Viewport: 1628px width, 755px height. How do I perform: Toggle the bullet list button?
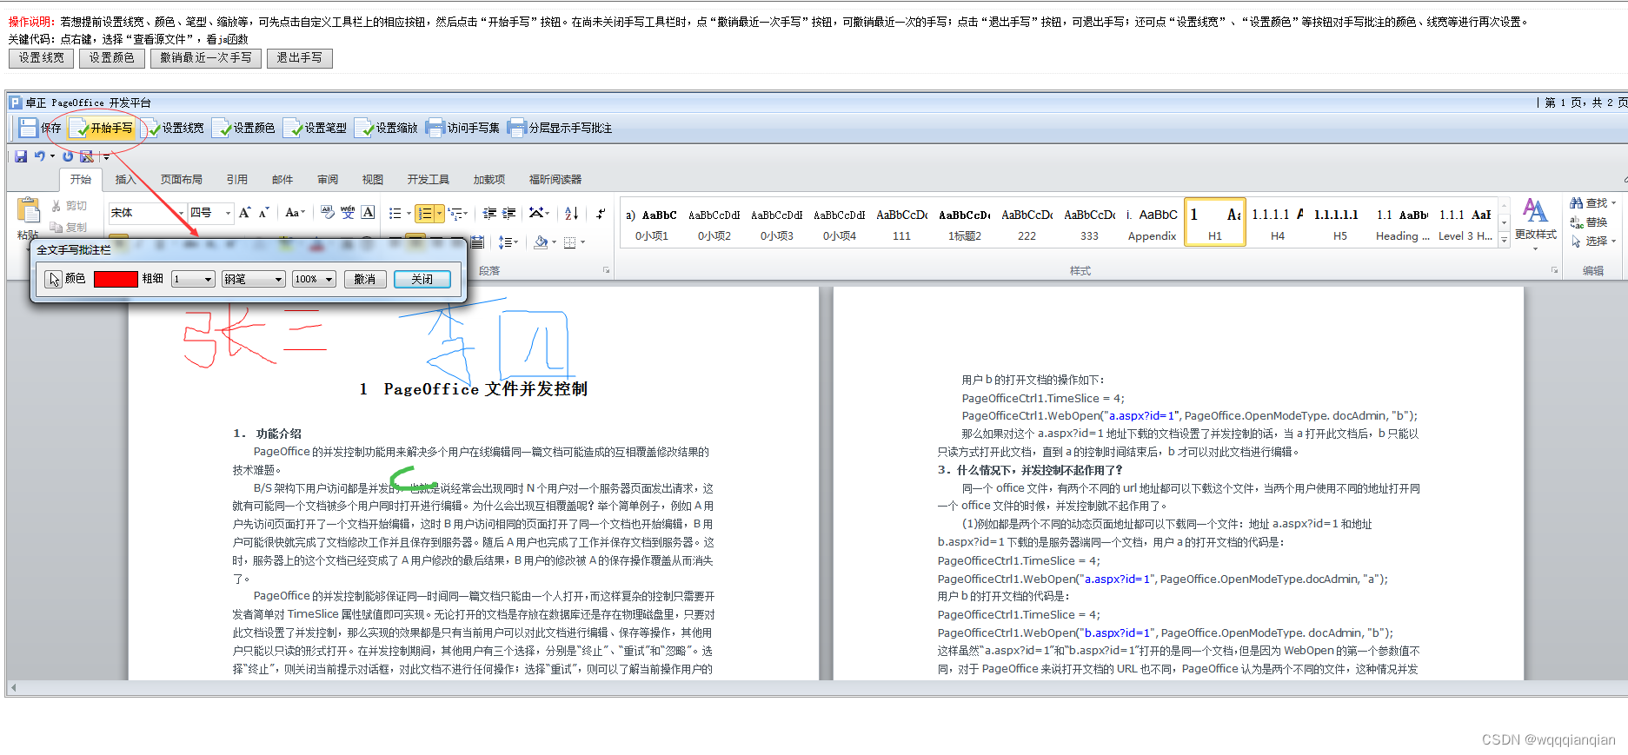point(395,213)
